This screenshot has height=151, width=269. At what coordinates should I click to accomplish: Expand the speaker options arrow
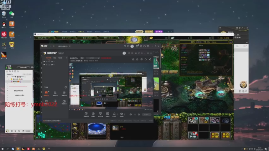124,114
